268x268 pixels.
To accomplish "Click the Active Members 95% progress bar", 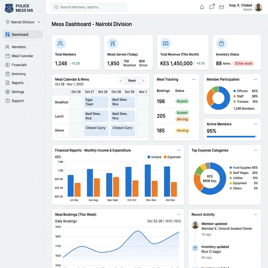I will tap(232, 137).
